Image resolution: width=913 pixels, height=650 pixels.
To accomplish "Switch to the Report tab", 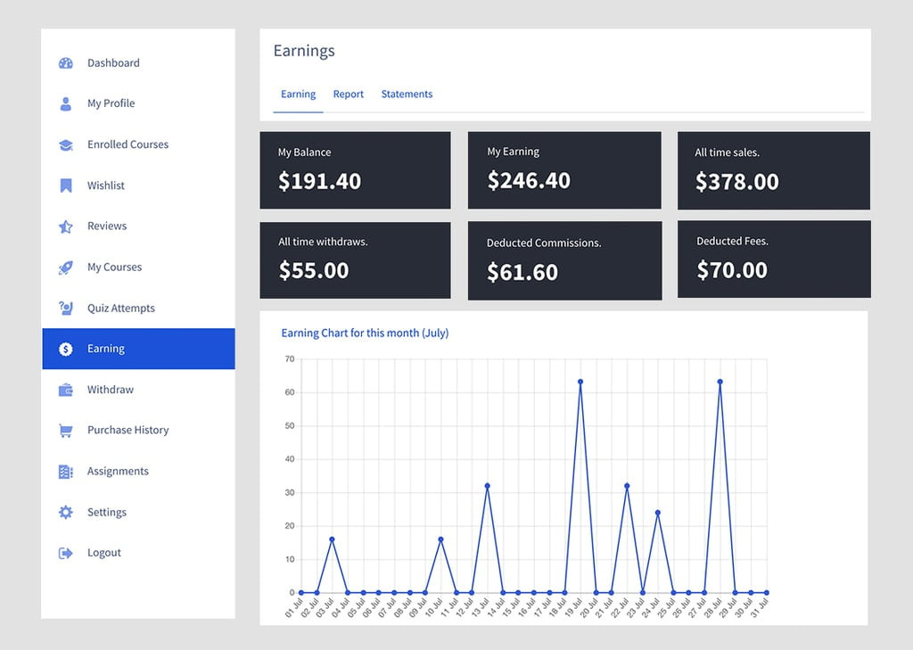I will click(x=349, y=95).
